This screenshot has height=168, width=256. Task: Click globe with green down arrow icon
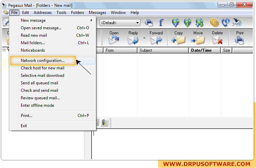coord(187,22)
